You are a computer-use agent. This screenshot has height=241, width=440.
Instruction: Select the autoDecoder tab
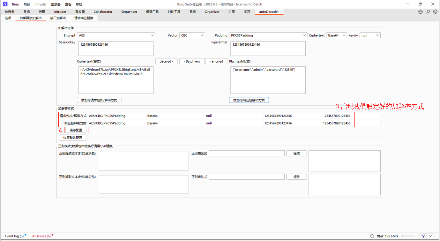[x=269, y=12]
